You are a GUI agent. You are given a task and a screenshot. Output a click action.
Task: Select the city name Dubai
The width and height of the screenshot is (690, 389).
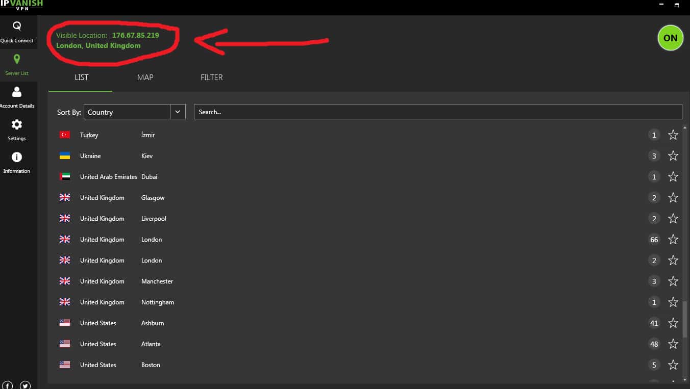pos(149,177)
